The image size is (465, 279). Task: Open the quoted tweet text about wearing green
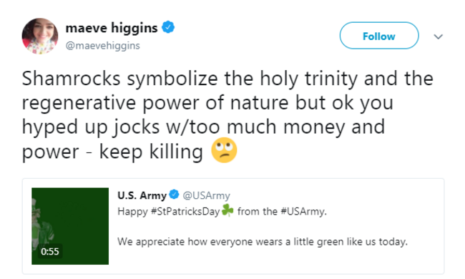click(x=263, y=242)
